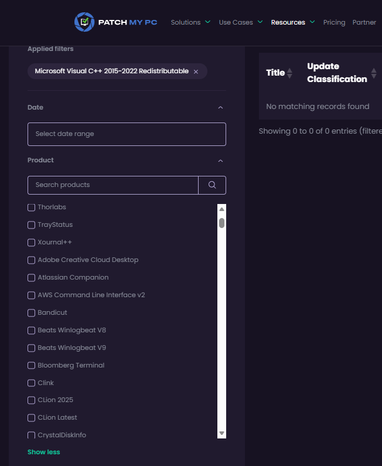Click the product list scroll up arrow
The height and width of the screenshot is (466, 382).
coord(221,209)
